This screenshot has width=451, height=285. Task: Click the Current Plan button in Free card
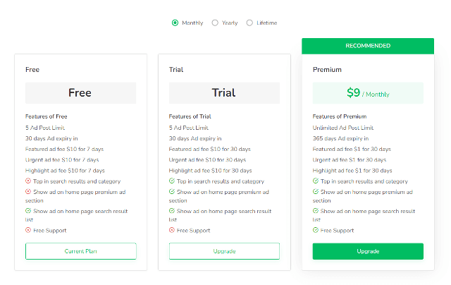80,251
